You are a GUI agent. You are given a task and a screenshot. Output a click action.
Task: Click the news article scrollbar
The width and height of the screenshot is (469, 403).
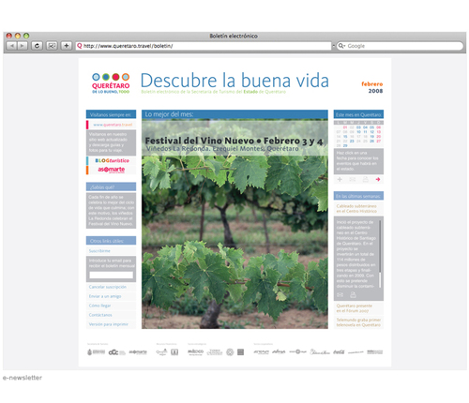(380, 254)
